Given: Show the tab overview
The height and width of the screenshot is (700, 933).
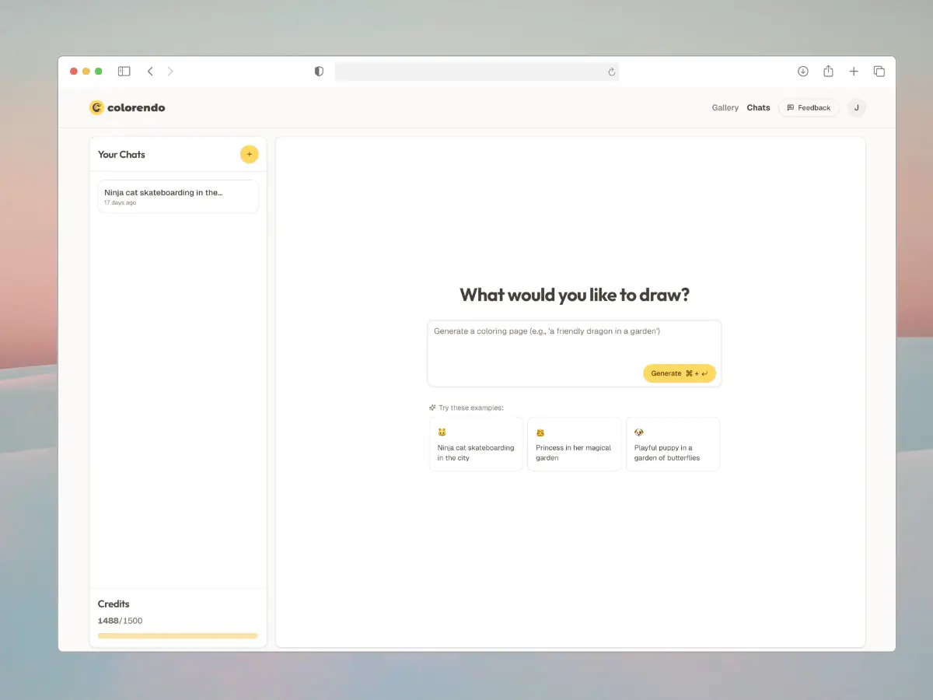Looking at the screenshot, I should (879, 72).
